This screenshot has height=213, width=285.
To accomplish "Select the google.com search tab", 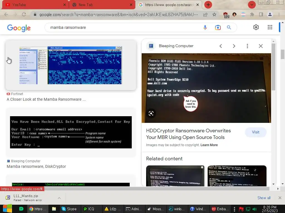I will [169, 5].
